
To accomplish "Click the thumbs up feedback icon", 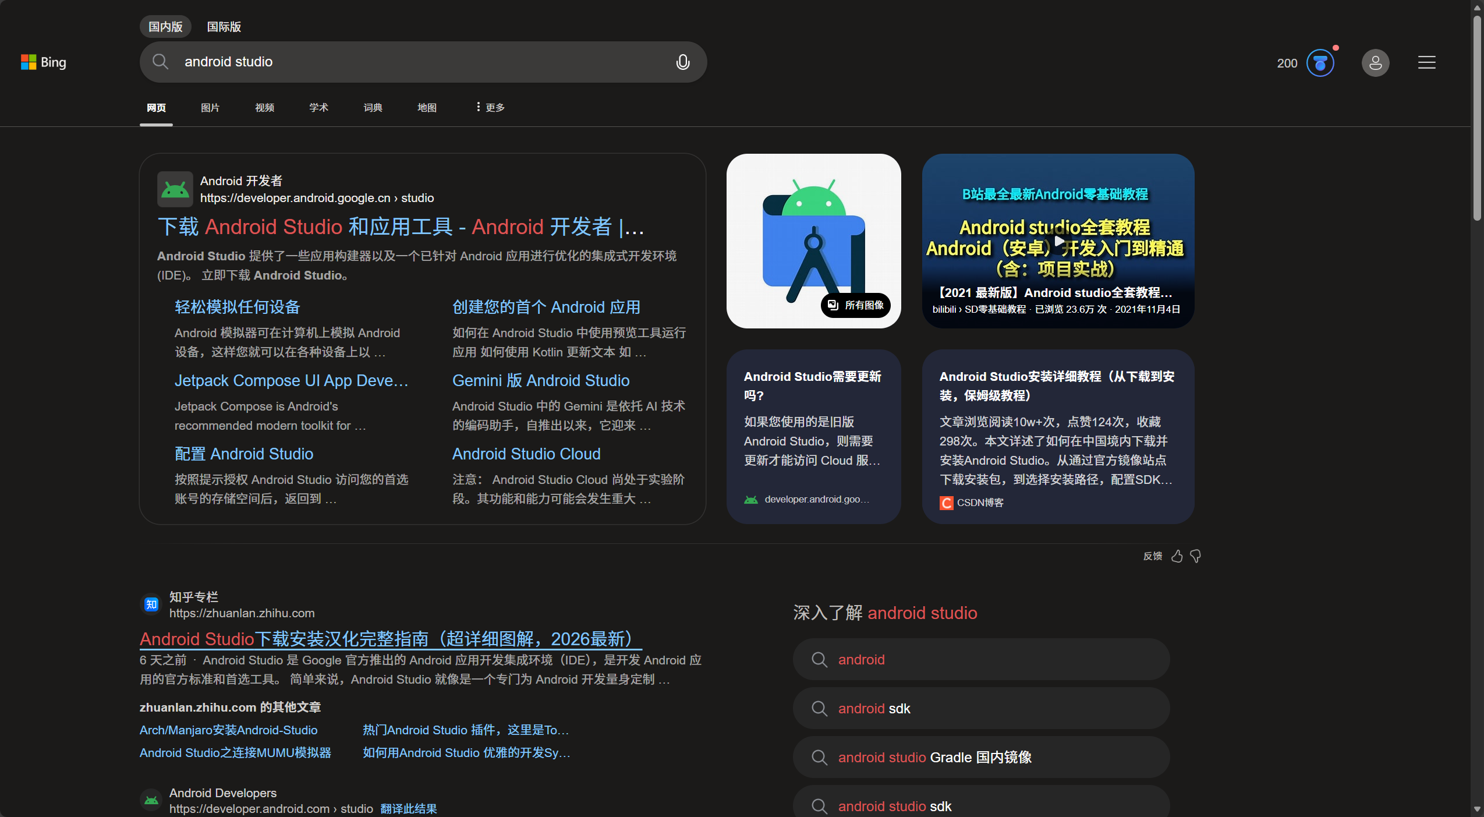I will click(1177, 556).
